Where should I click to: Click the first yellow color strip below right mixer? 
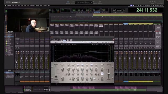131,81
